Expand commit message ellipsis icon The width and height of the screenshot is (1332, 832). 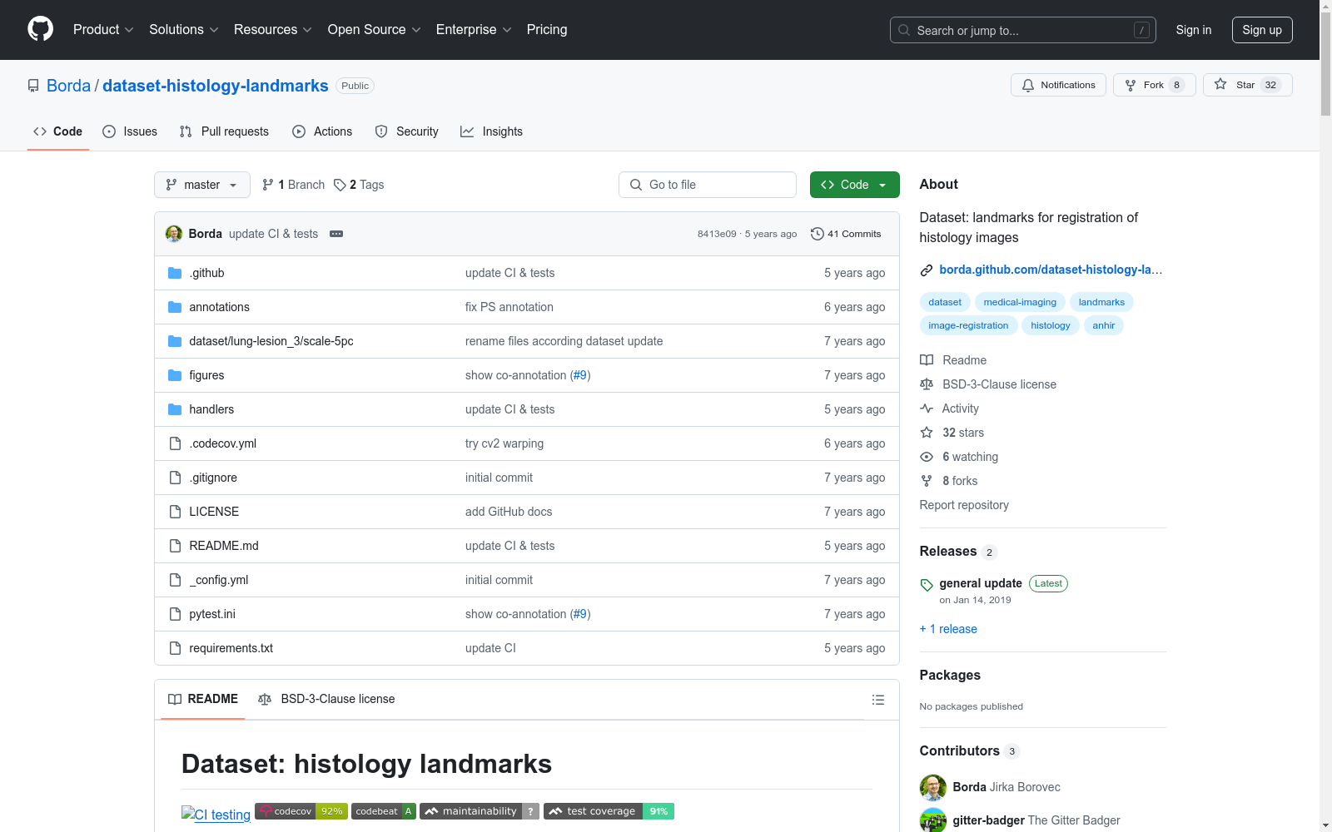tap(336, 234)
